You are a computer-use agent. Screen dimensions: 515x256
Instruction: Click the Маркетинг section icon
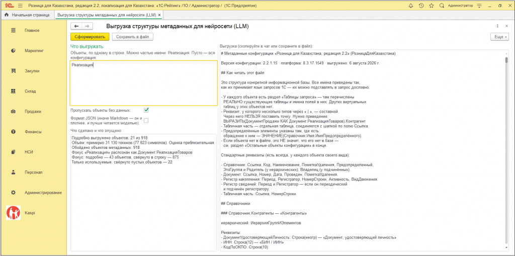click(x=14, y=51)
